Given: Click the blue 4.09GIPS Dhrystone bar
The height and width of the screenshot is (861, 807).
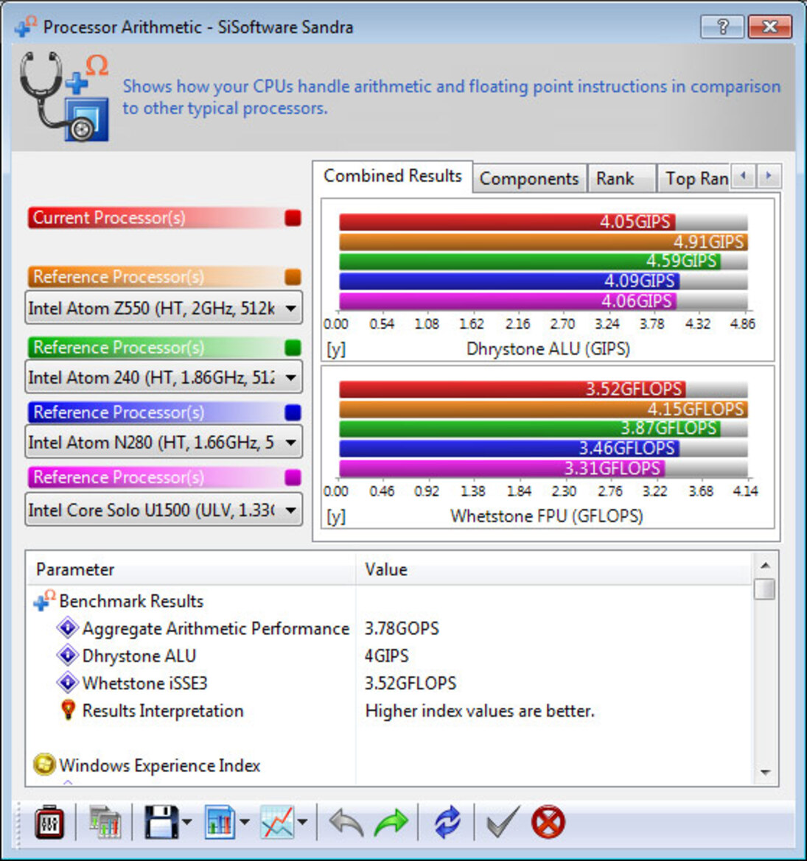Looking at the screenshot, I should pyautogui.click(x=509, y=281).
